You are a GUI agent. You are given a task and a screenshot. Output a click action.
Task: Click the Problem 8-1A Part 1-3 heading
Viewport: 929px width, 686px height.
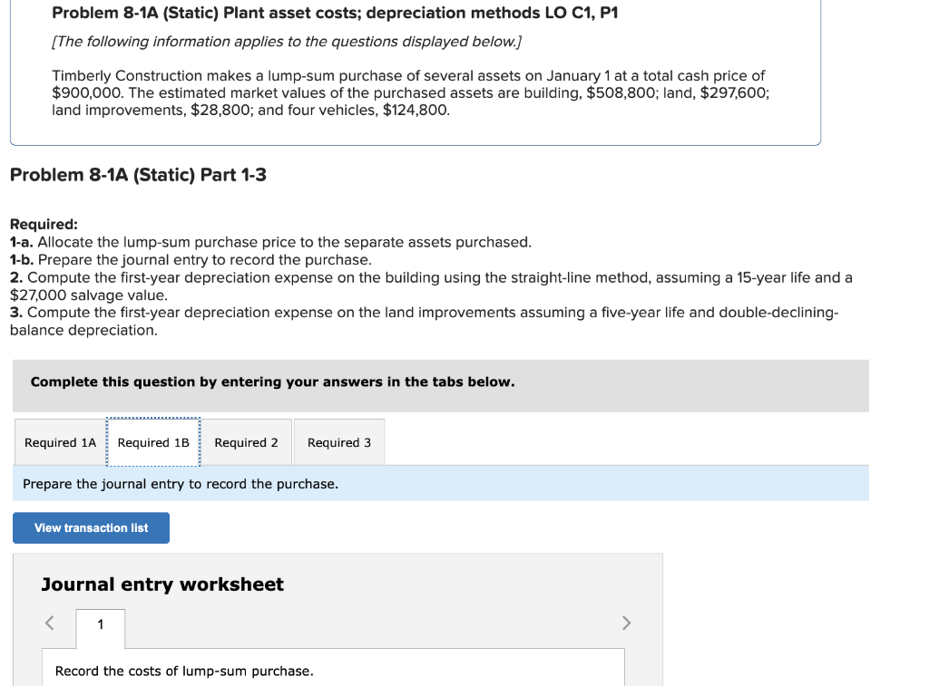tap(138, 174)
